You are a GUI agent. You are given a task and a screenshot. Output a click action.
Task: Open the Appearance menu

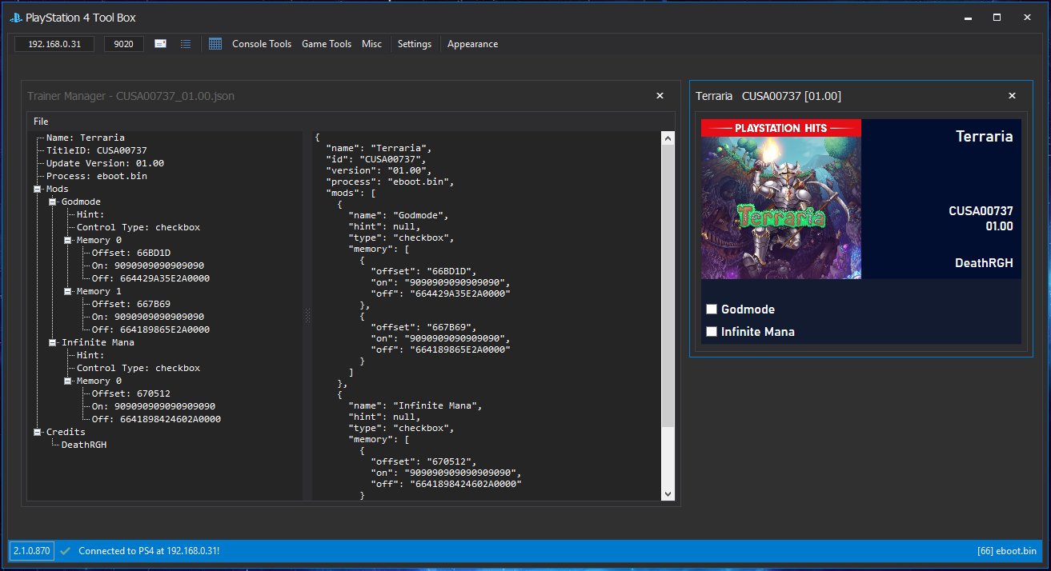click(472, 44)
